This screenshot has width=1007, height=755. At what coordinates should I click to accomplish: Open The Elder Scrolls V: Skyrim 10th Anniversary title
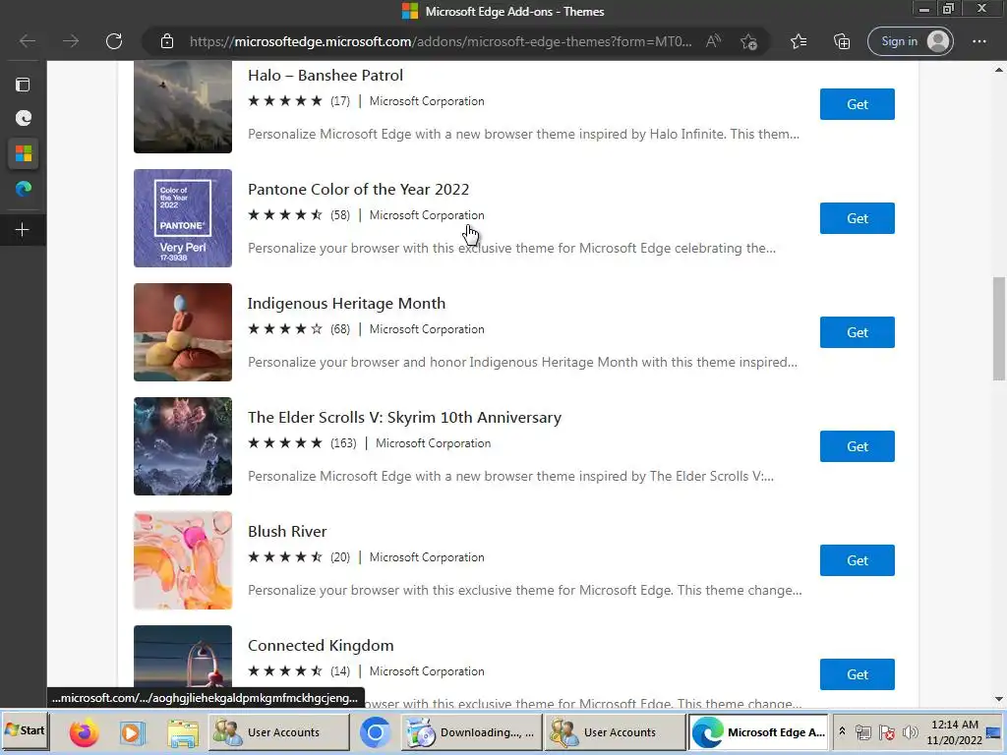(404, 417)
